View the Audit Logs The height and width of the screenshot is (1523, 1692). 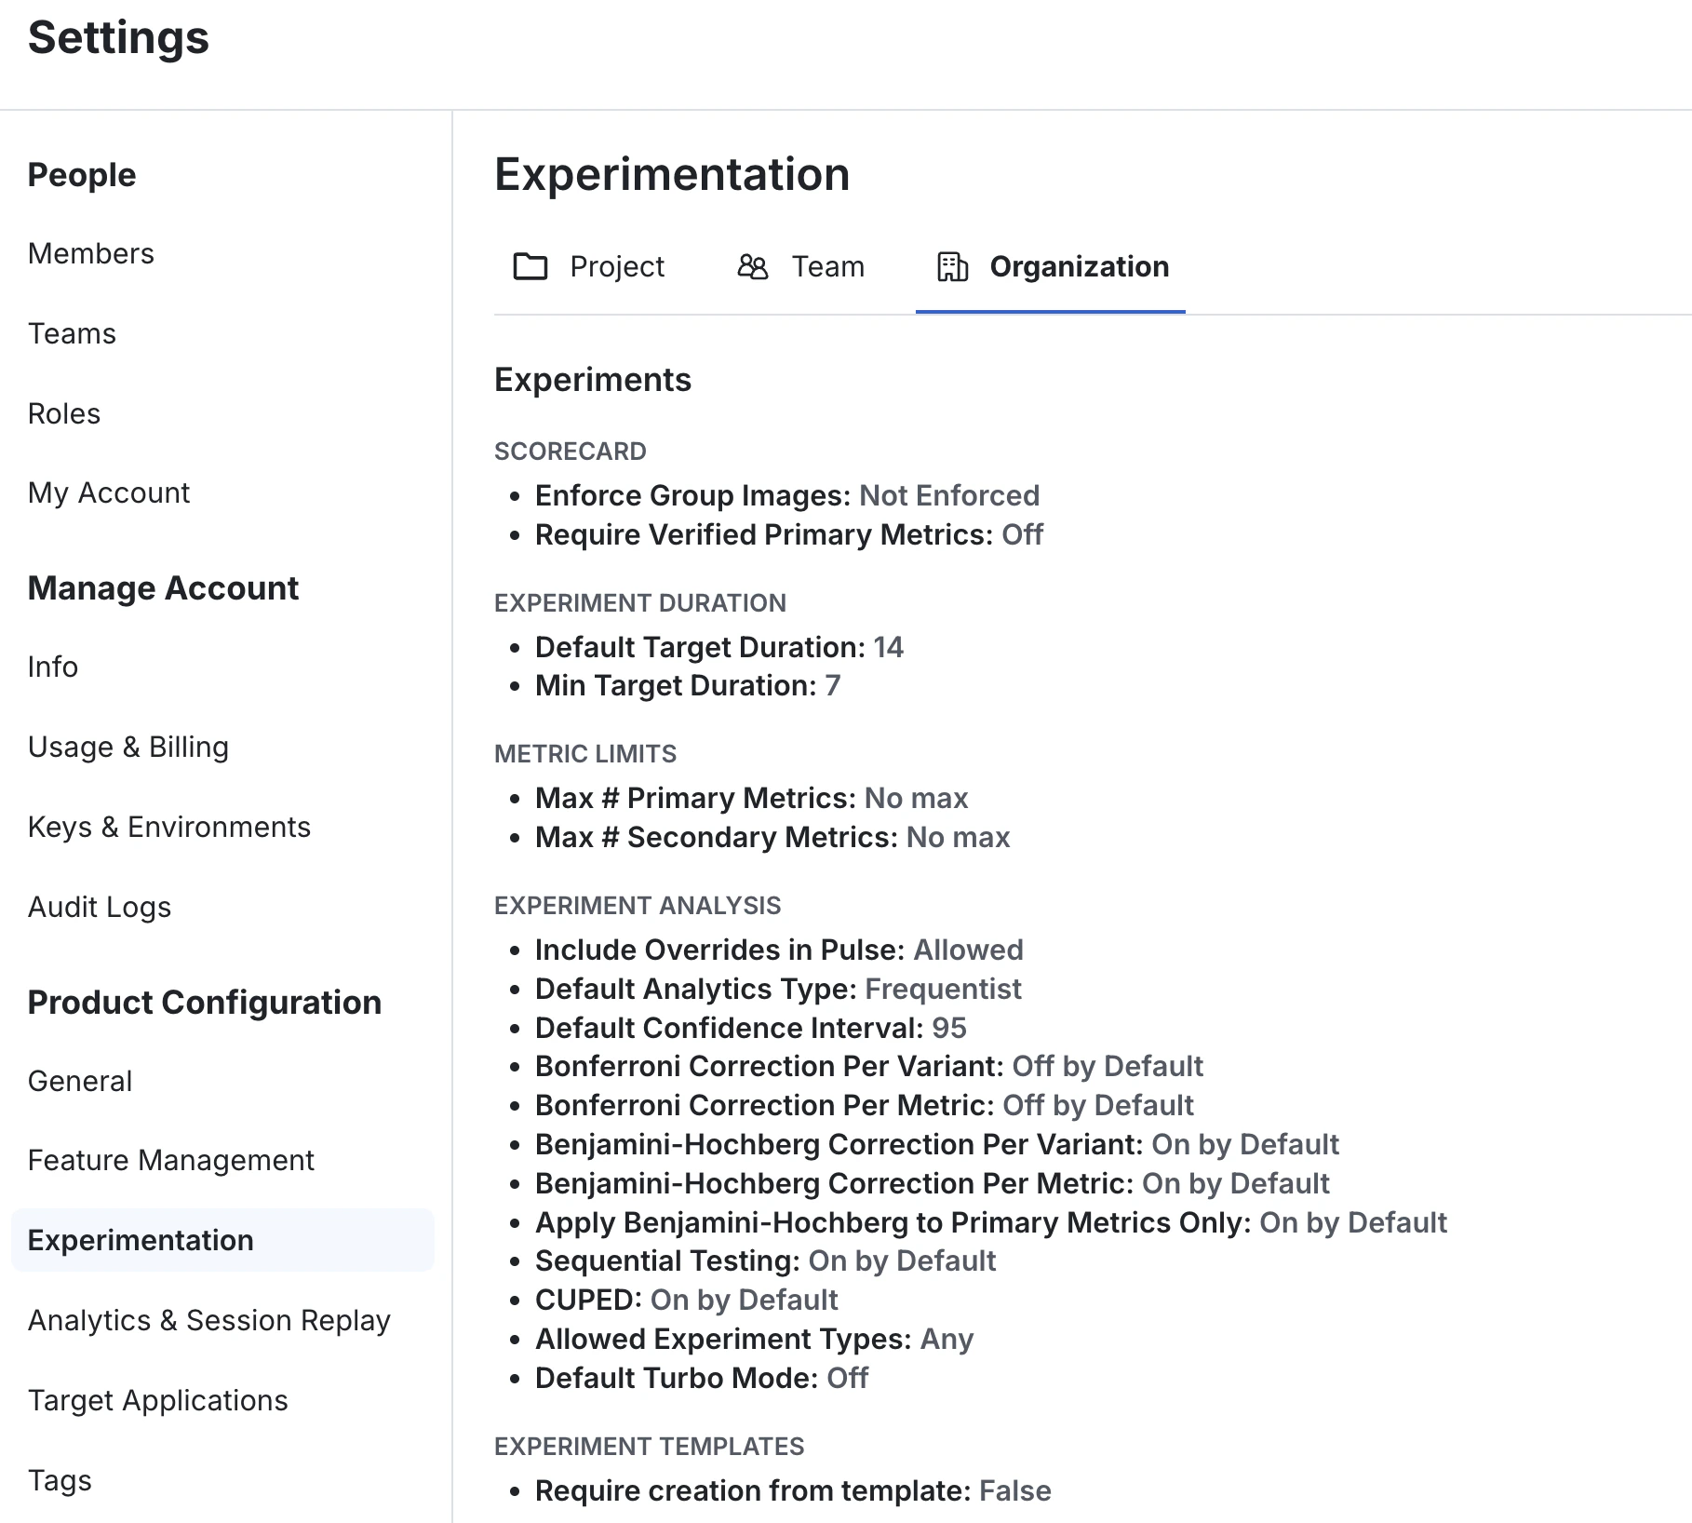99,907
